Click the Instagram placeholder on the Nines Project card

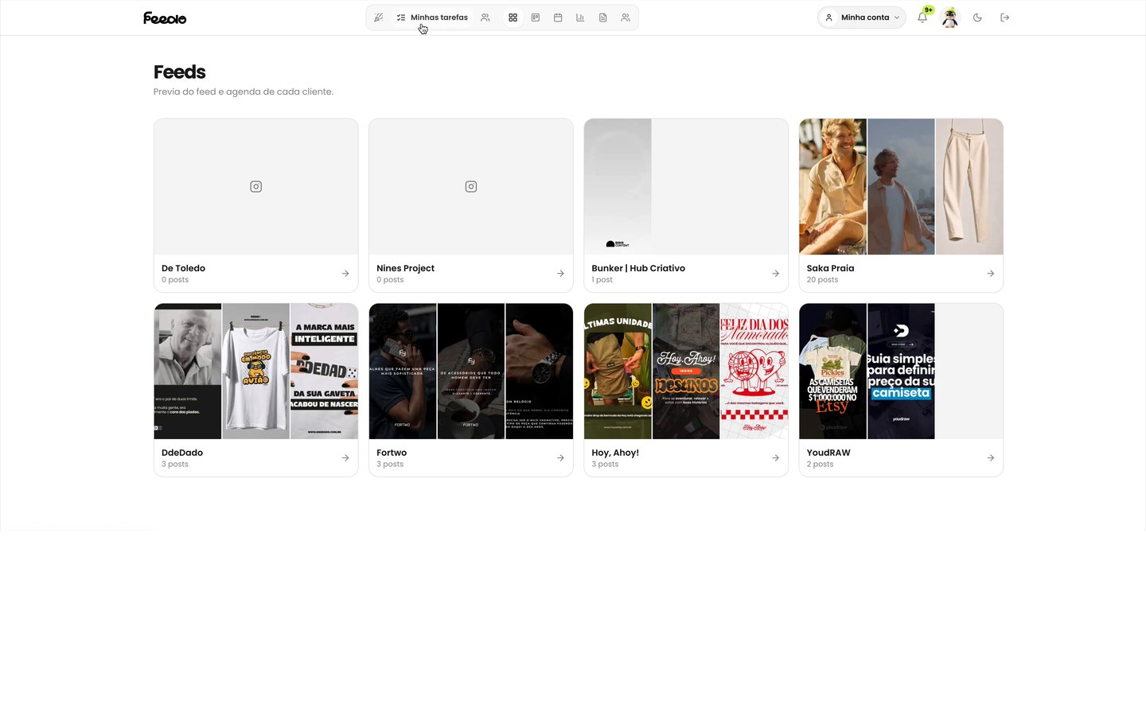coord(471,187)
